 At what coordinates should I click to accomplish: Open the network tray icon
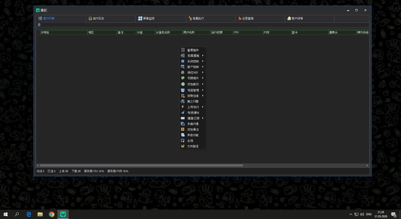pyautogui.click(x=356, y=214)
